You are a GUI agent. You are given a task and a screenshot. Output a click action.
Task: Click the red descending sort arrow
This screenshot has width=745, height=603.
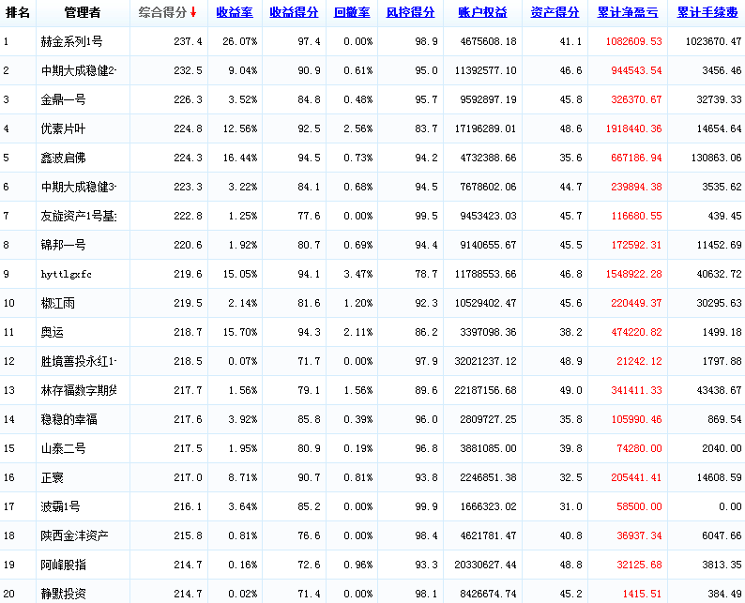click(193, 12)
